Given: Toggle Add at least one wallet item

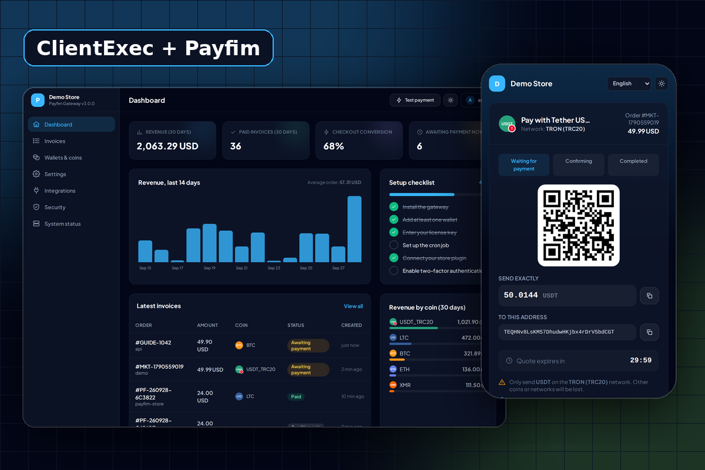Looking at the screenshot, I should click(x=394, y=220).
